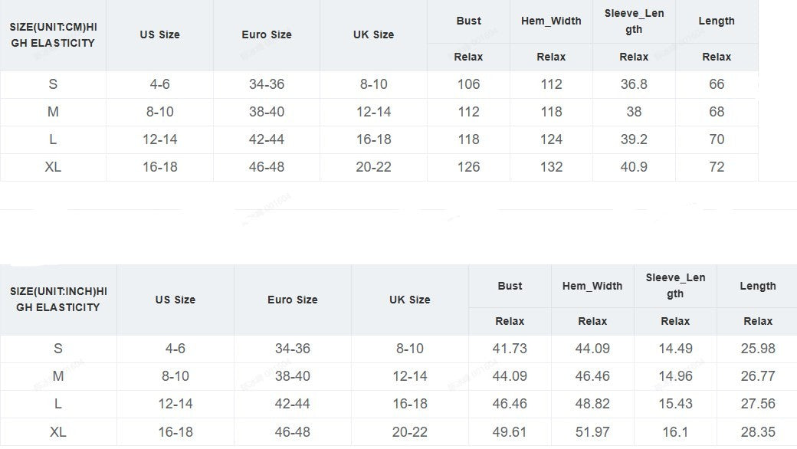Screen dimensions: 797x449
Task: Select sleeve length value 16.1
Action: (675, 432)
